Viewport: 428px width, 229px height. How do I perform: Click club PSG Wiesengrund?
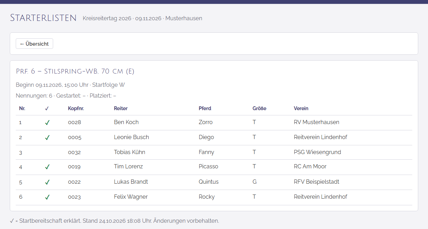pos(318,152)
